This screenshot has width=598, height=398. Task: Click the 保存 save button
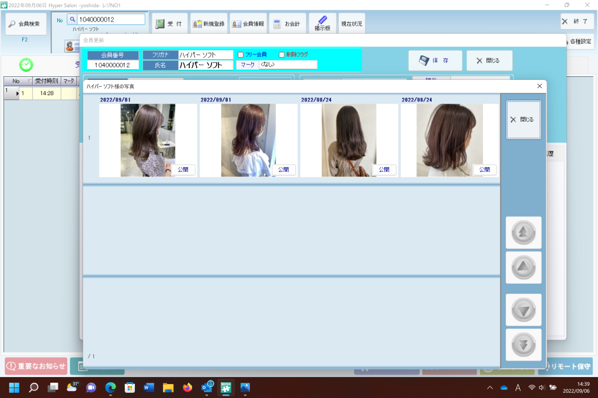coord(435,60)
